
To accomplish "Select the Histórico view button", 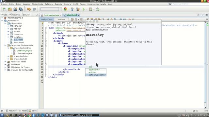I will [61, 19].
